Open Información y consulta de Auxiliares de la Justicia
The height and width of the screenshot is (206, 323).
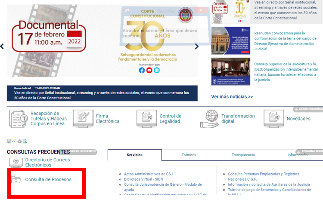click(x=269, y=184)
